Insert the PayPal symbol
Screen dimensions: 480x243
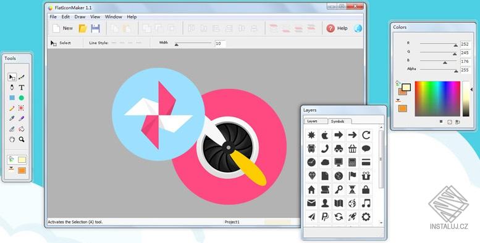click(325, 217)
